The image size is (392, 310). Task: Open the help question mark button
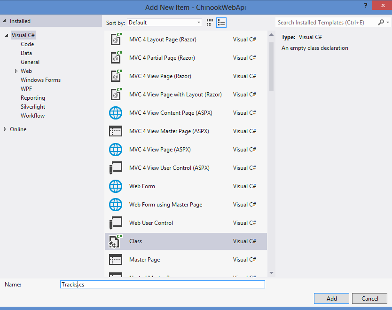tap(366, 5)
